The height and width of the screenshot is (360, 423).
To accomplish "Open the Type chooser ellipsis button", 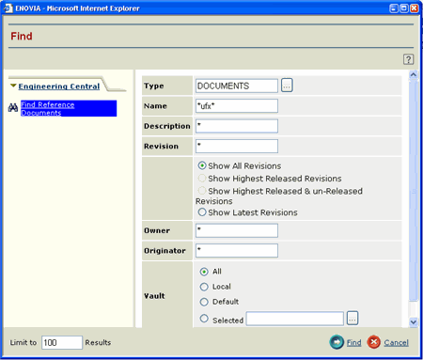I will (287, 86).
